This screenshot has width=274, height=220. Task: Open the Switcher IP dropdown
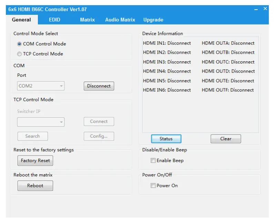pos(41,122)
